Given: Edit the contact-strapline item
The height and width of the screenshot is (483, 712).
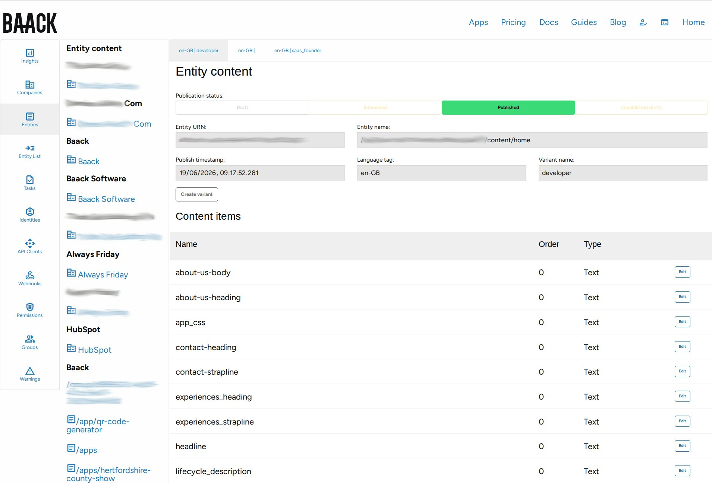Looking at the screenshot, I should click(682, 371).
